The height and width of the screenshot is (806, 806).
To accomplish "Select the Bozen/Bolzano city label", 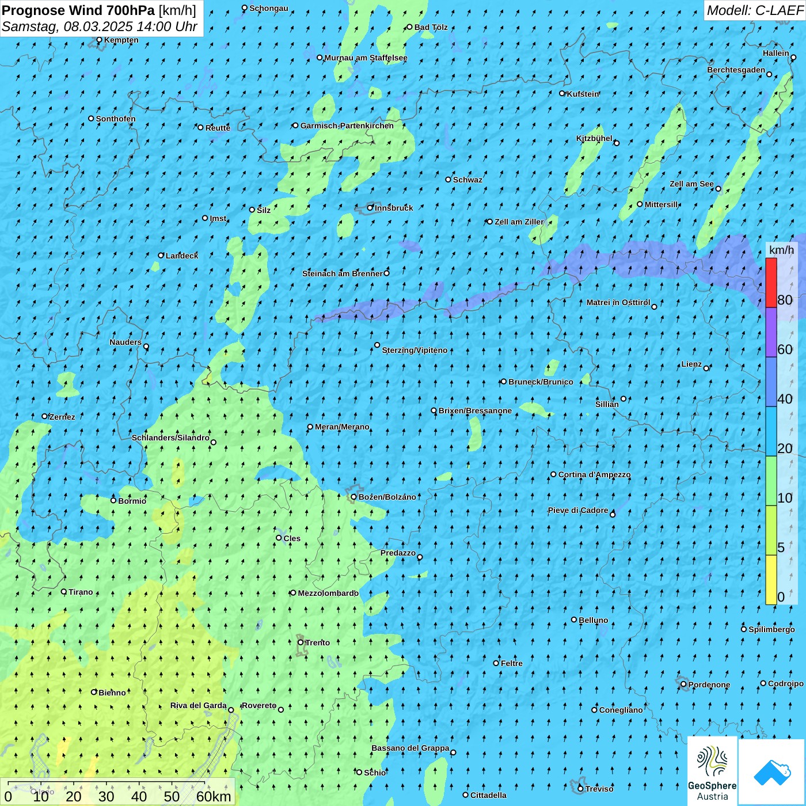I will (x=387, y=497).
